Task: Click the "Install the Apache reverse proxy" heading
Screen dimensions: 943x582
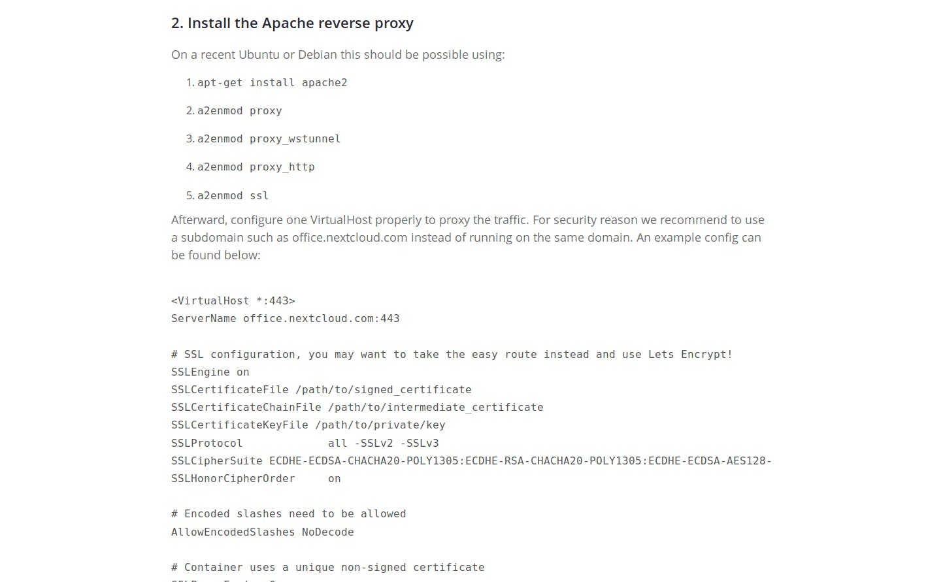Action: pos(292,24)
